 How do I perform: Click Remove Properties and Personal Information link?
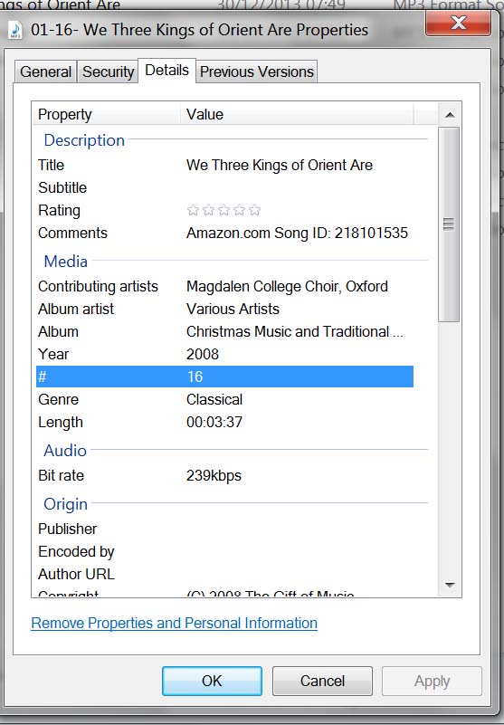(x=175, y=623)
